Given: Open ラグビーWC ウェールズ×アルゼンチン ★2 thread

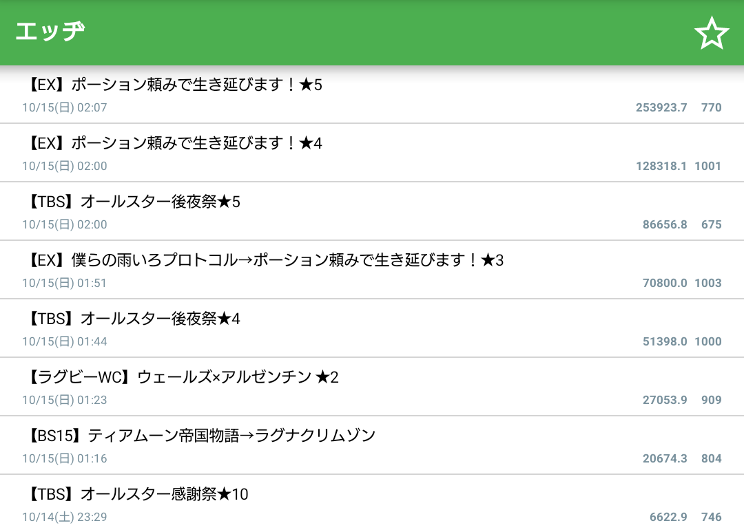Looking at the screenshot, I should 183,378.
